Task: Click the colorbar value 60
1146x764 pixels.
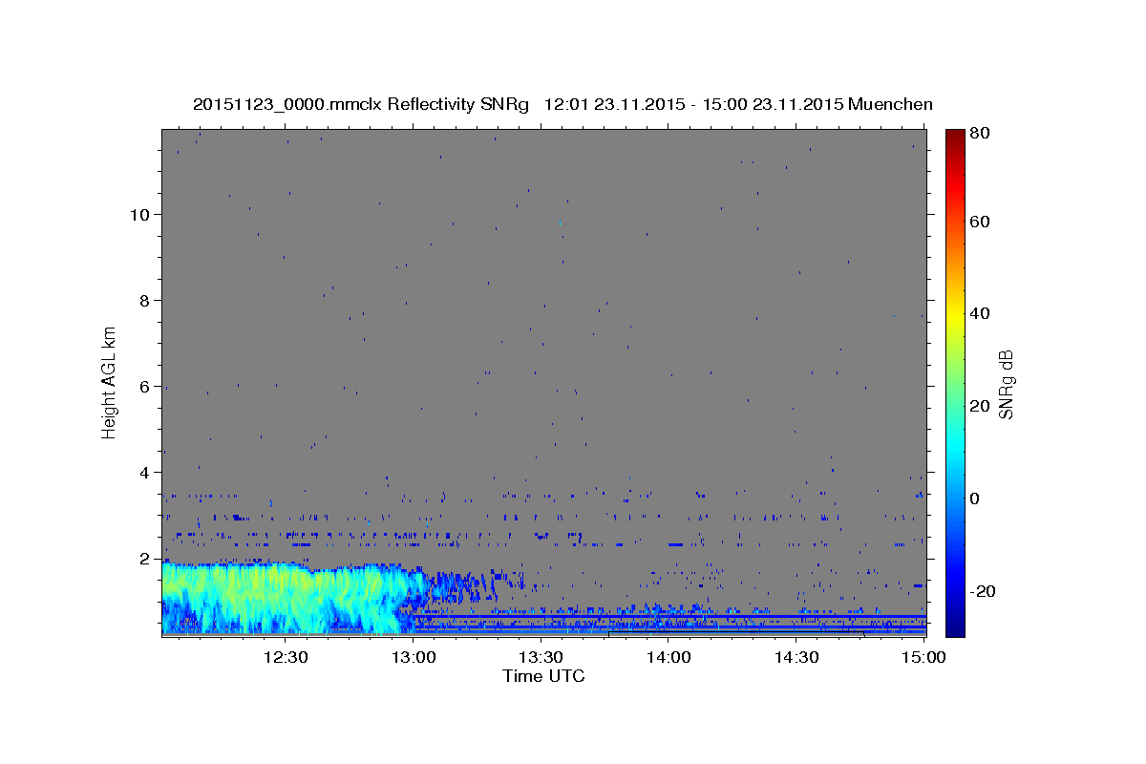Action: click(x=979, y=222)
